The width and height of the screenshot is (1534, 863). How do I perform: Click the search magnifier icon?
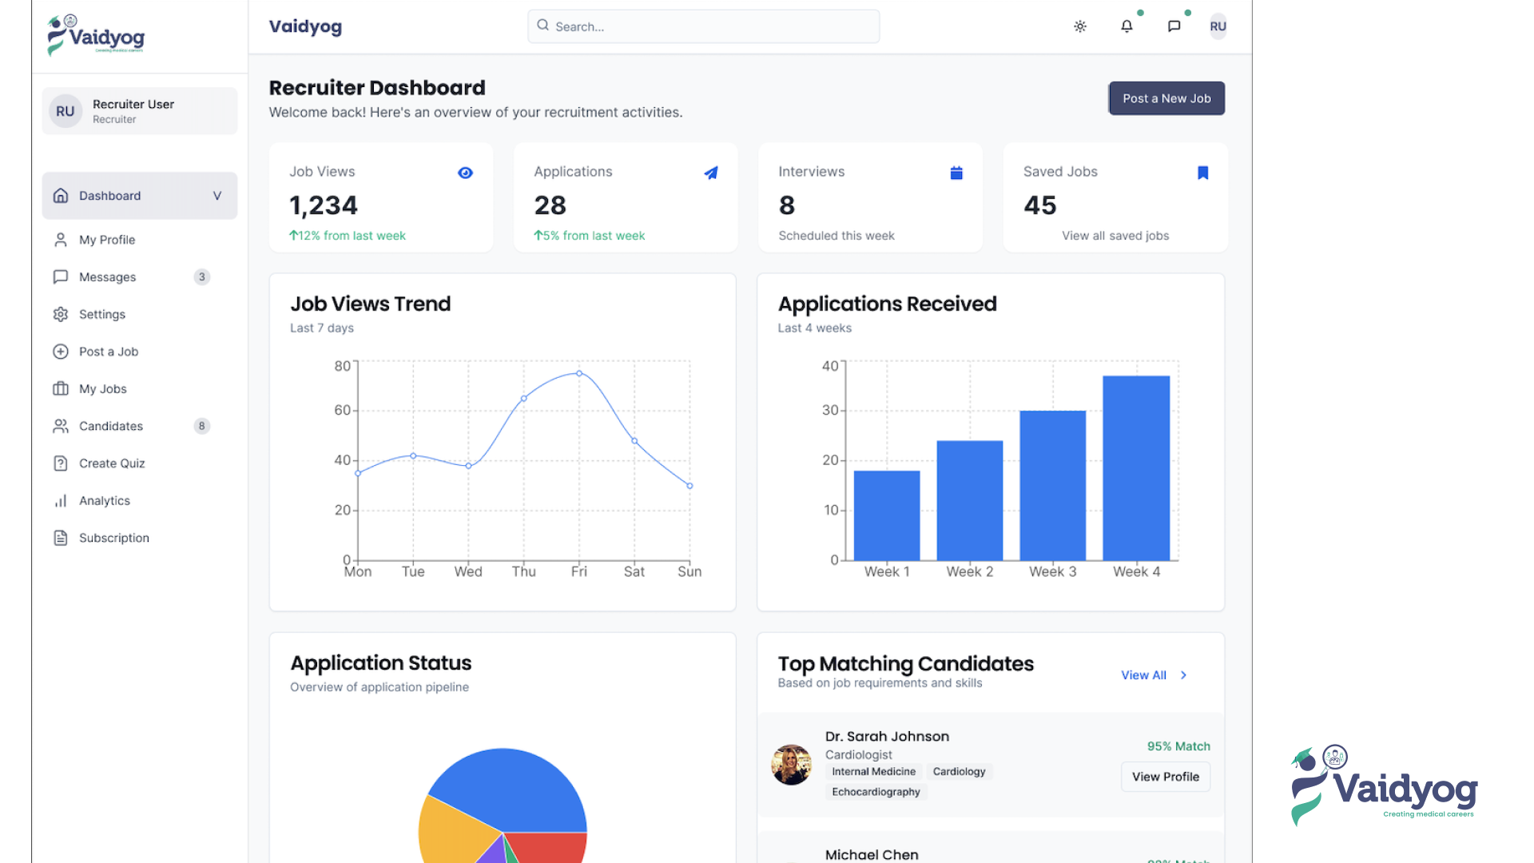(x=542, y=26)
